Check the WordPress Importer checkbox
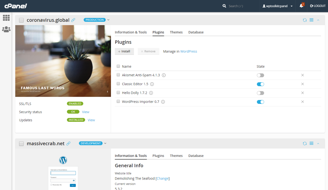The image size is (328, 190). [x=118, y=101]
